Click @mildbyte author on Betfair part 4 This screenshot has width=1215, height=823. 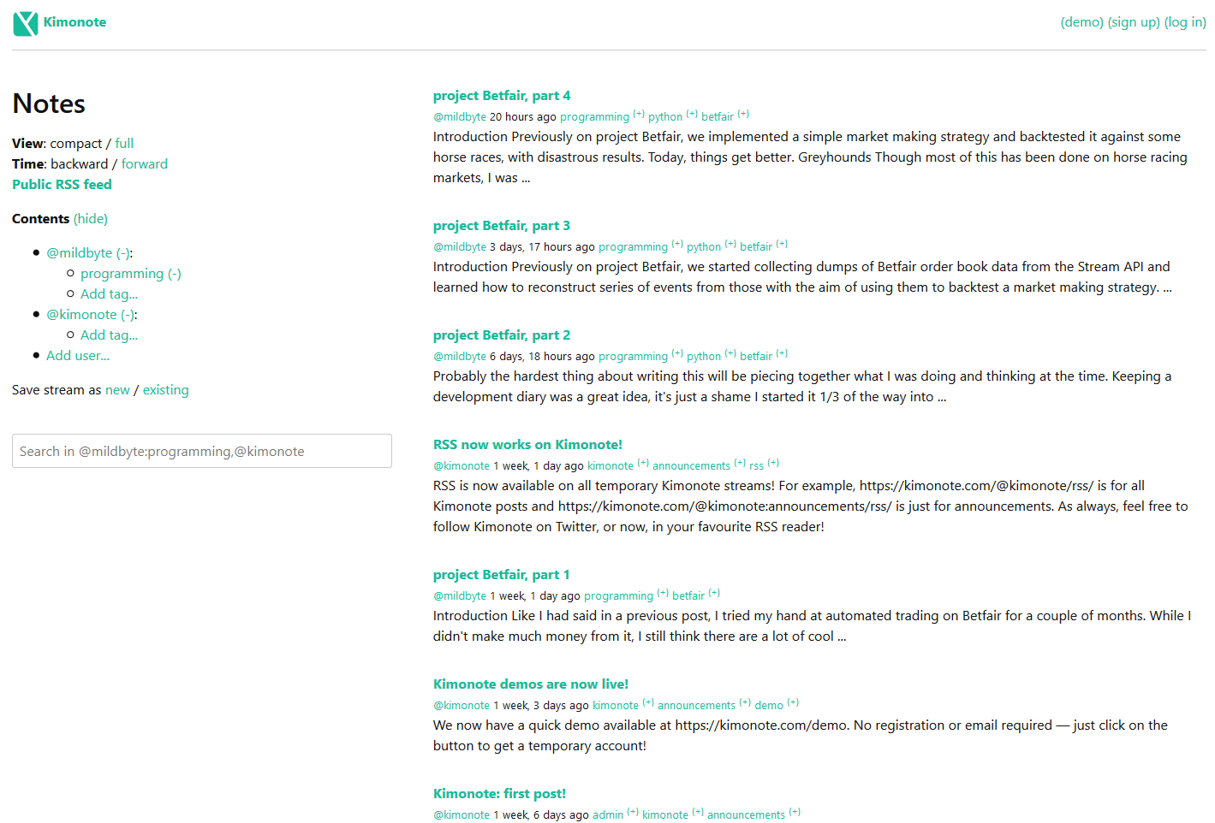pyautogui.click(x=460, y=117)
